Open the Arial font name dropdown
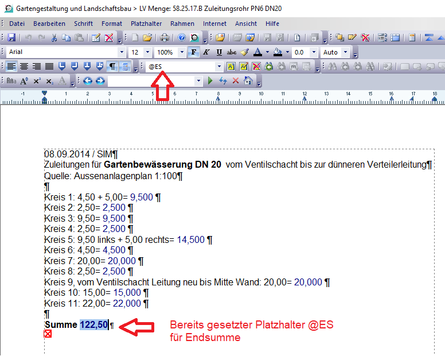 [x=122, y=52]
